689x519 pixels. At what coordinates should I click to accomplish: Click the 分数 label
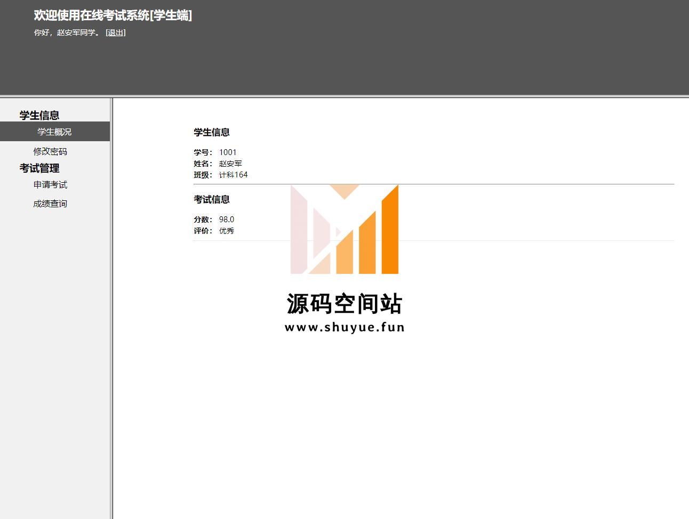[x=203, y=220]
